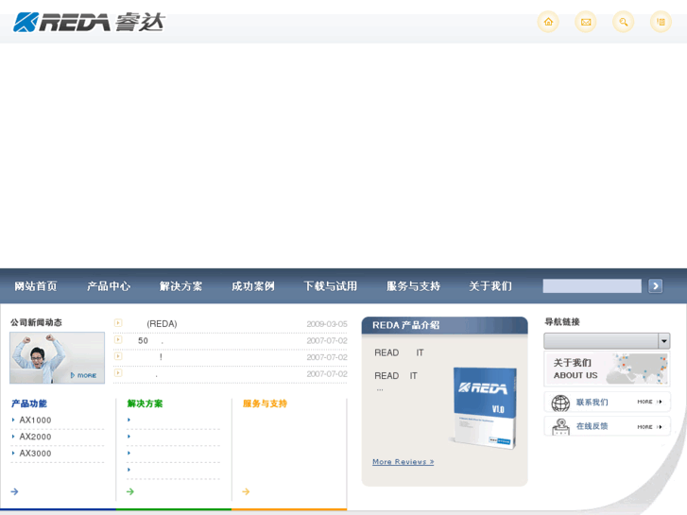Screen dimensions: 687x515
Task: Open 服务与支持 from the nav bar
Action: coord(413,286)
